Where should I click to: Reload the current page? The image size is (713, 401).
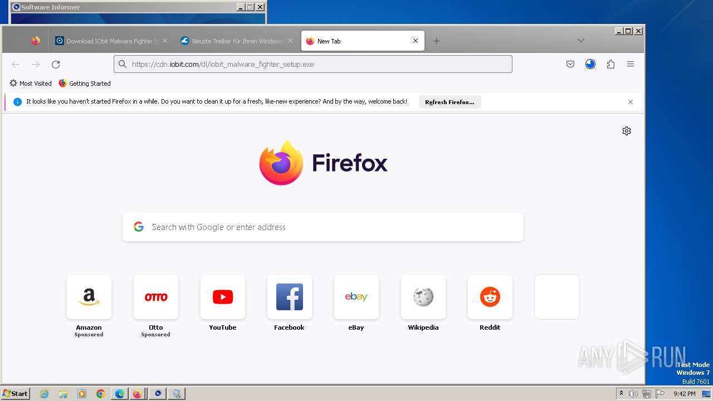[x=56, y=64]
